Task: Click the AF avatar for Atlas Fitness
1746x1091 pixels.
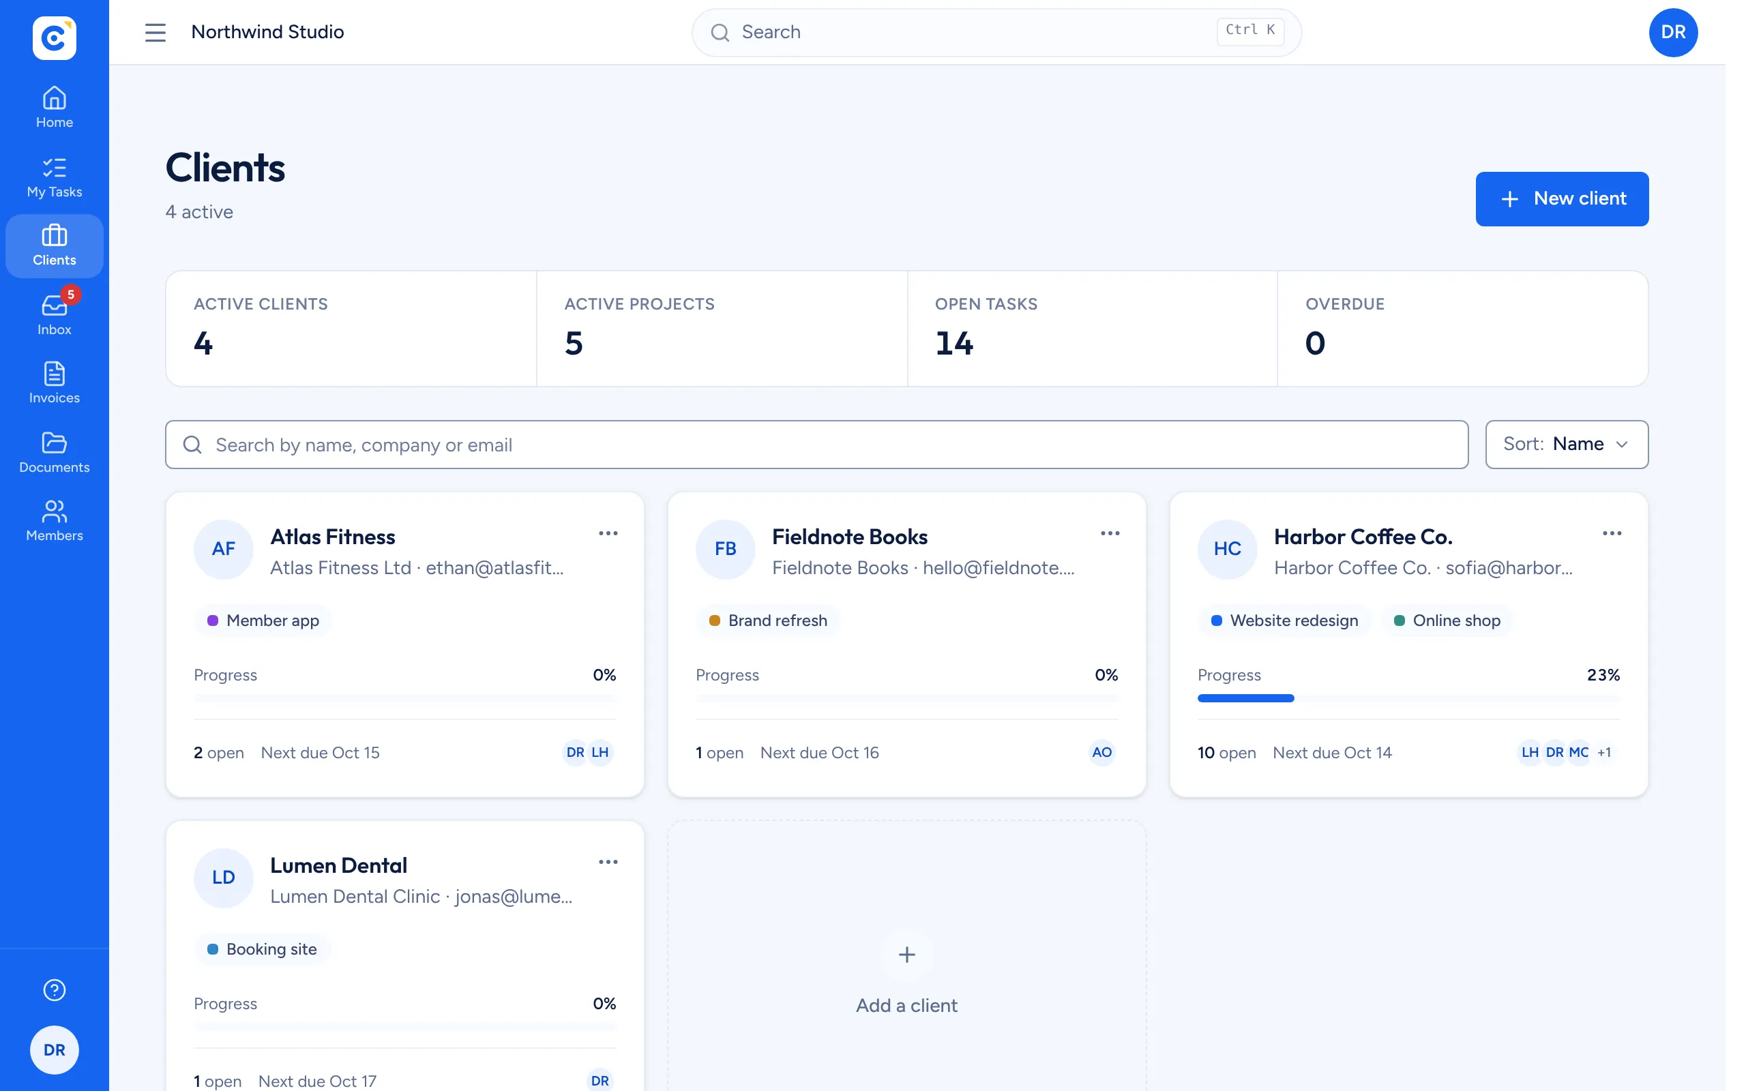Action: pyautogui.click(x=224, y=549)
